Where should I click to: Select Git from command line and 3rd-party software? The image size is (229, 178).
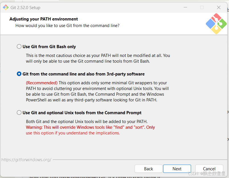[19, 74]
